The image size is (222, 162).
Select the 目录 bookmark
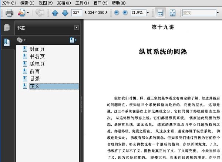point(34,78)
